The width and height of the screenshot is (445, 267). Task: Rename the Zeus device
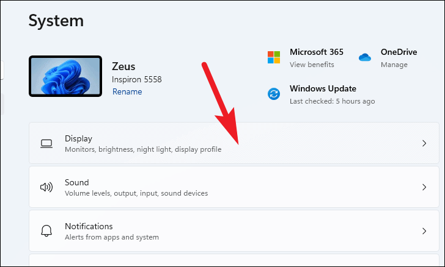coord(127,92)
